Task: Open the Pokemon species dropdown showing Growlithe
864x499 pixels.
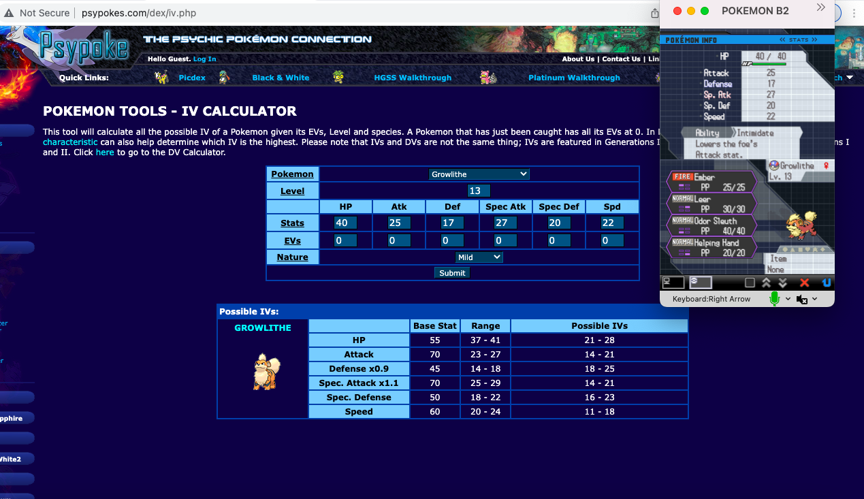Action: pos(479,174)
